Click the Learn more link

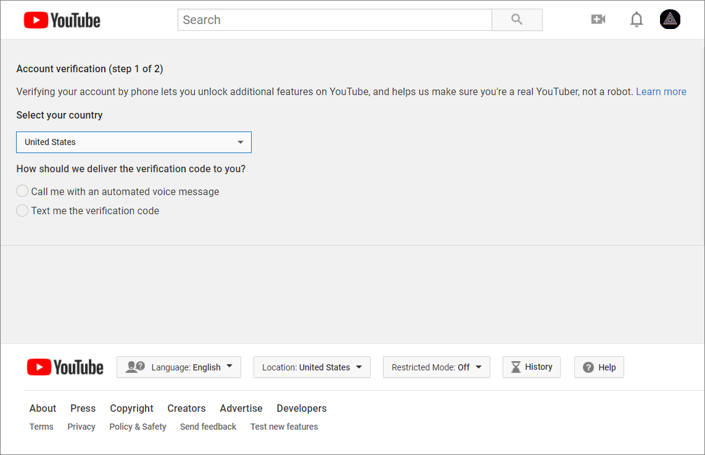pyautogui.click(x=661, y=91)
